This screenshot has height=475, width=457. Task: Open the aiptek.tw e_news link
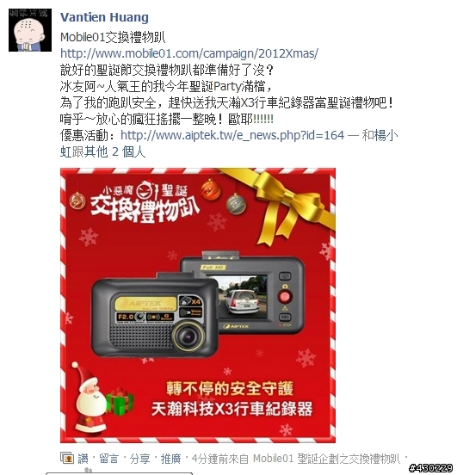(232, 135)
